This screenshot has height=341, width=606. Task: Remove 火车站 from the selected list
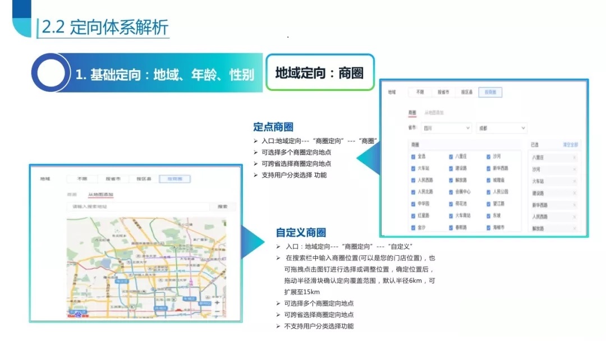tap(574, 181)
